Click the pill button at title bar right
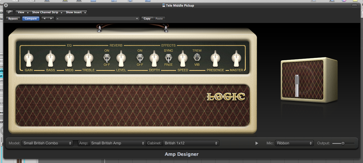The height and width of the screenshot is (163, 363). point(354,5)
